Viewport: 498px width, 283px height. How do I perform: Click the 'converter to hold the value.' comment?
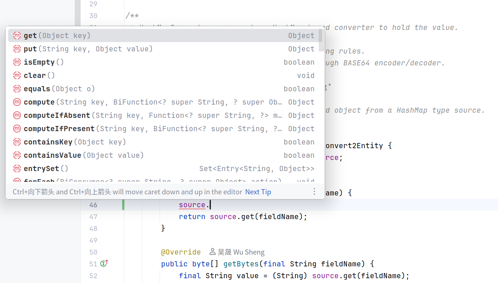[396, 28]
